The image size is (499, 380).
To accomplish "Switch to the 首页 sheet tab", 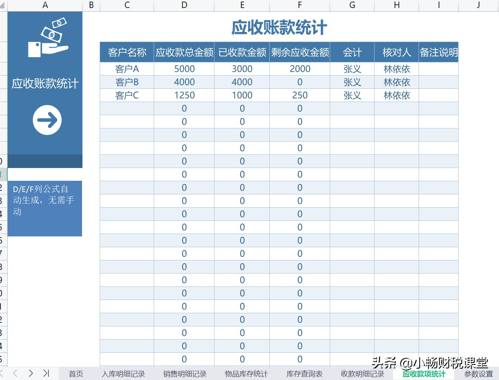I will tap(76, 374).
